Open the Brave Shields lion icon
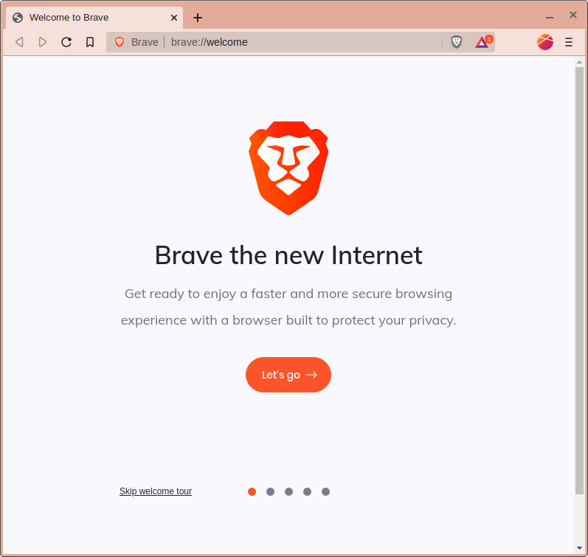This screenshot has width=588, height=557. tap(457, 42)
